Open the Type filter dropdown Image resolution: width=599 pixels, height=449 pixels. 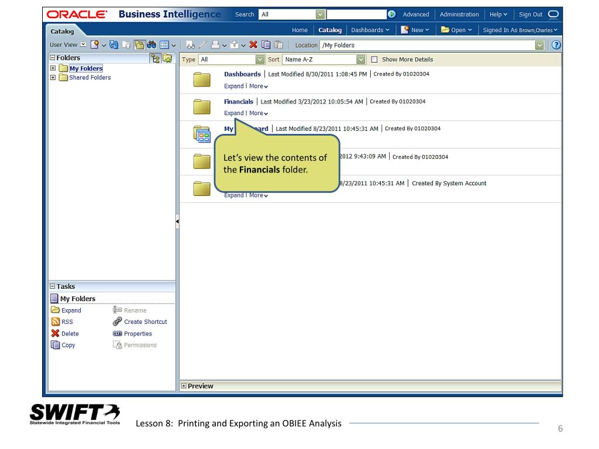coord(260,59)
